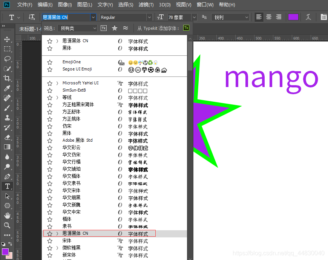
Task: Select the Pen tool
Action: 7,177
